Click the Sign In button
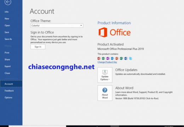This screenshot has height=127, width=184. tap(38, 47)
